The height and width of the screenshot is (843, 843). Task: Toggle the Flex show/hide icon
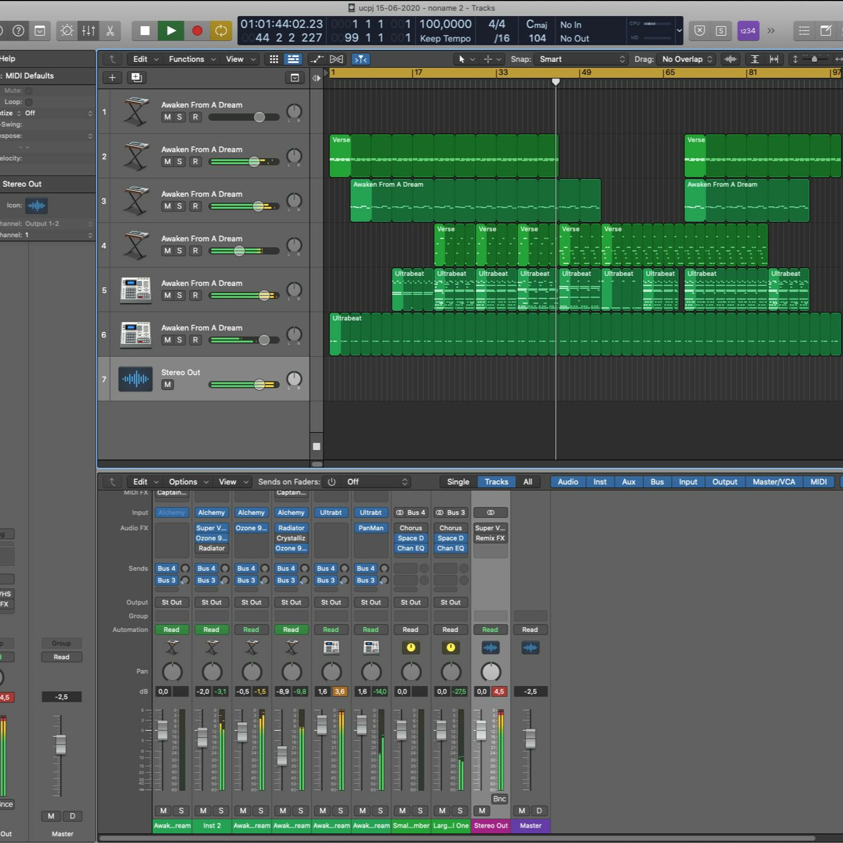tap(336, 59)
